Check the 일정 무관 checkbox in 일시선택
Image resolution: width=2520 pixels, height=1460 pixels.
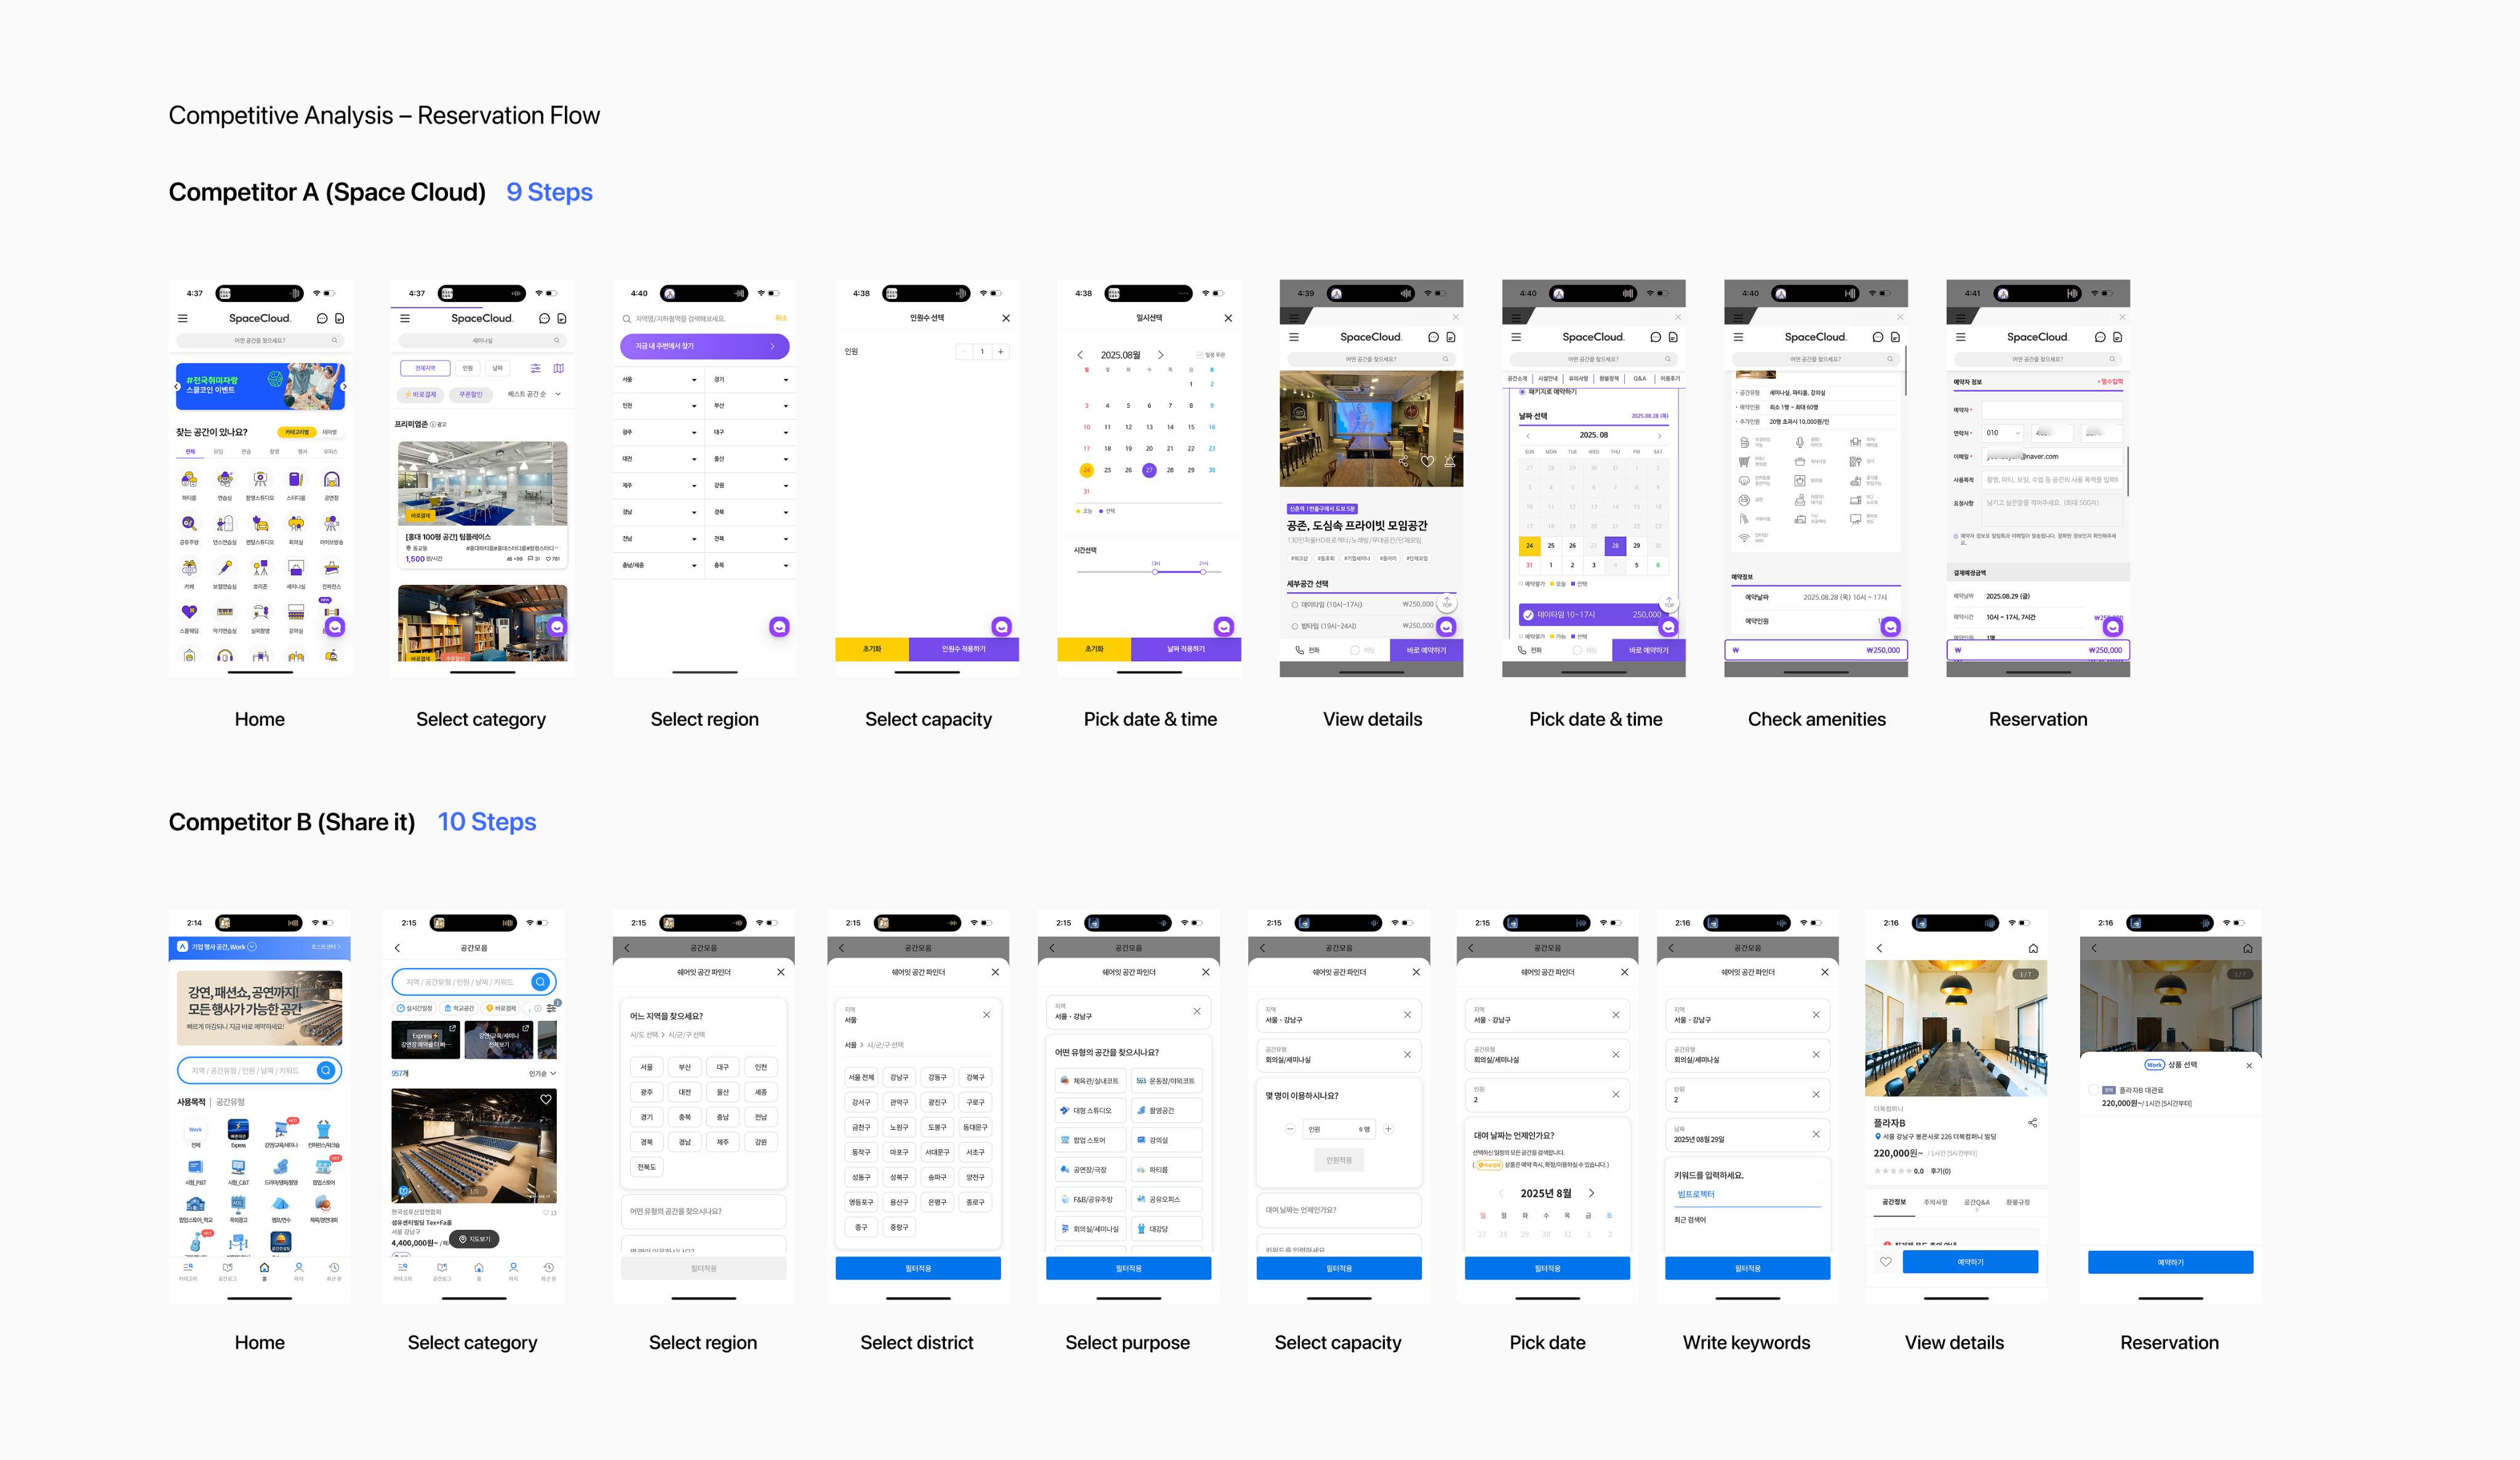point(1199,355)
